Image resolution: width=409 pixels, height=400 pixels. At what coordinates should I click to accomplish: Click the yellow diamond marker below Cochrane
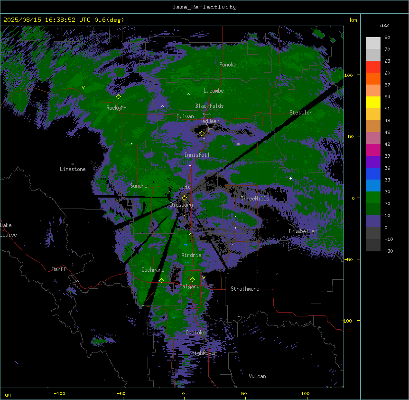161,280
